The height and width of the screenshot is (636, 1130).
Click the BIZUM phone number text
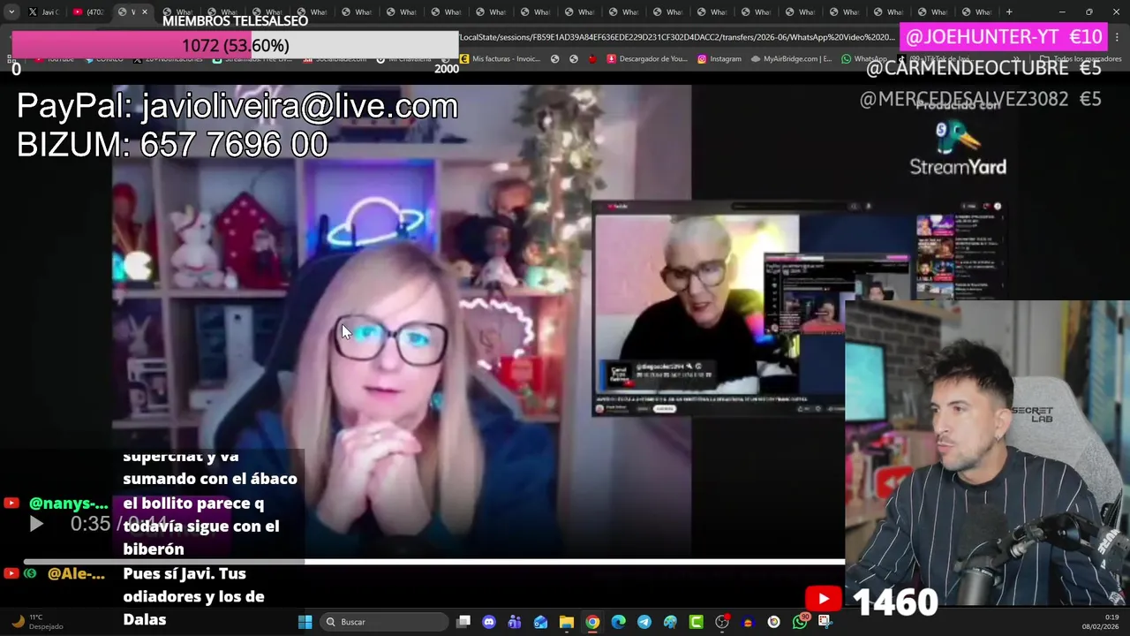tap(172, 145)
